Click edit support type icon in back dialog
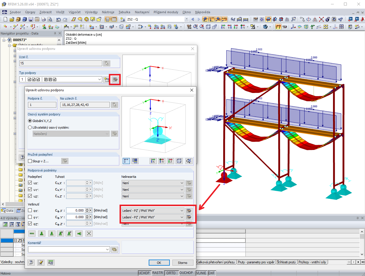Image resolution: width=365 pixels, height=276 pixels. click(115, 79)
